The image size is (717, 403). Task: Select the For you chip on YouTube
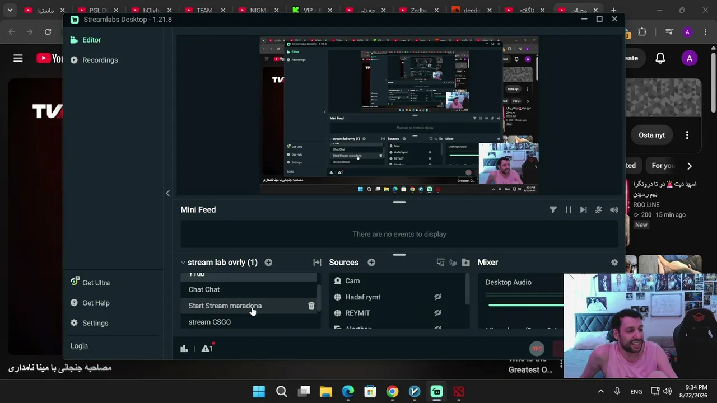point(663,166)
